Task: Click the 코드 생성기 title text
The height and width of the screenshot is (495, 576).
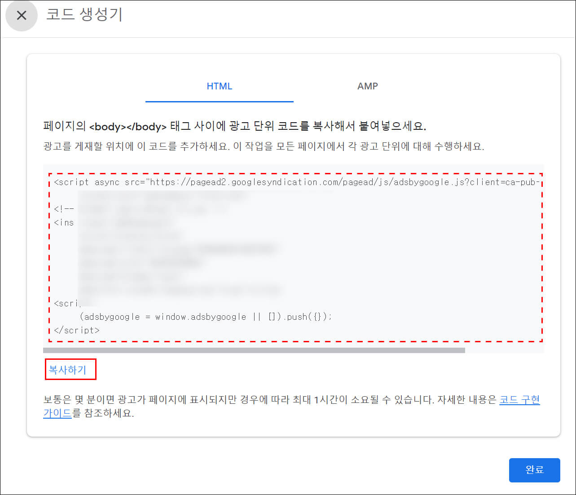Action: (84, 14)
